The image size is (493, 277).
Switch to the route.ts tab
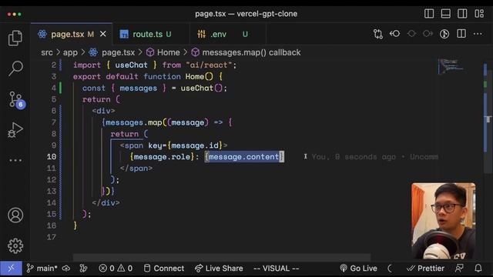pos(152,34)
